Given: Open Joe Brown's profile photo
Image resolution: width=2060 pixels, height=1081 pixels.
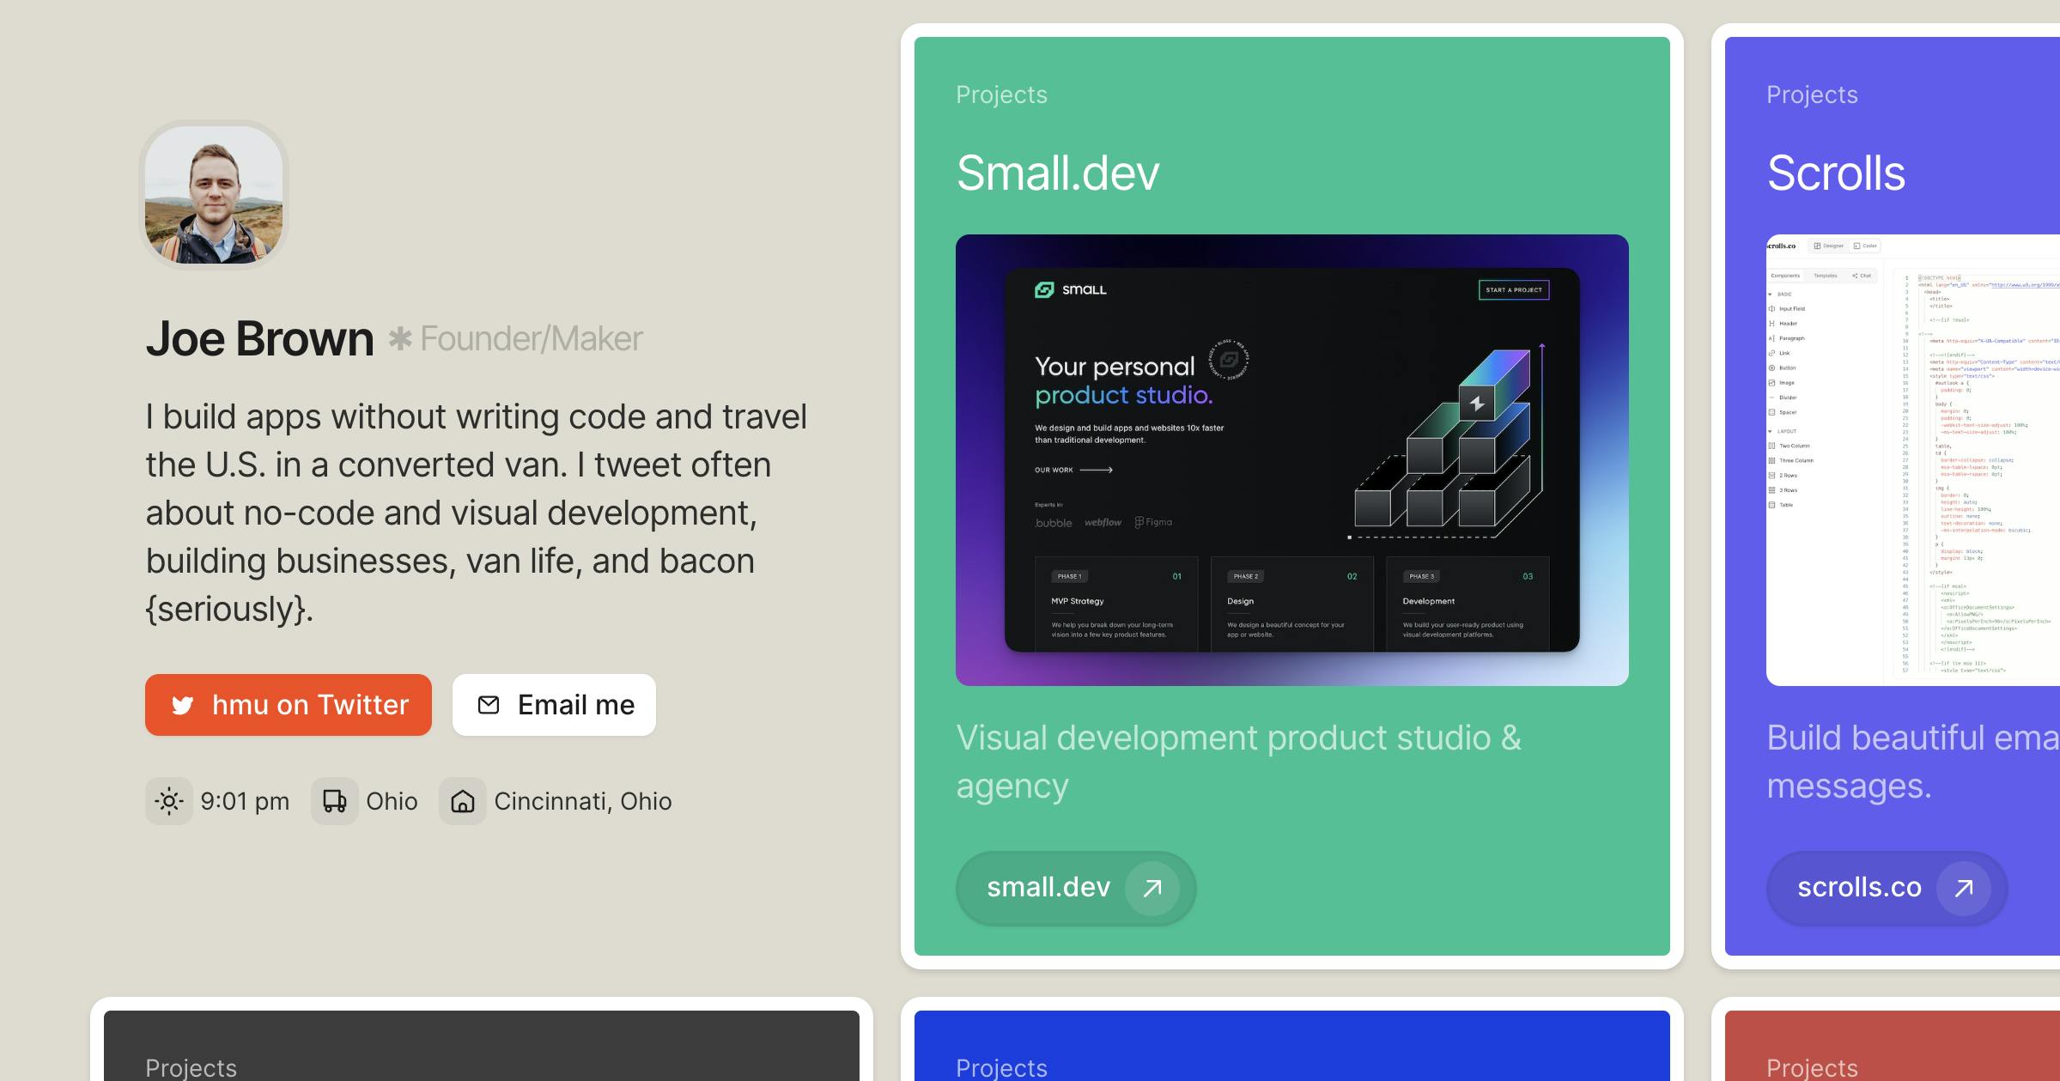Looking at the screenshot, I should click(x=214, y=195).
